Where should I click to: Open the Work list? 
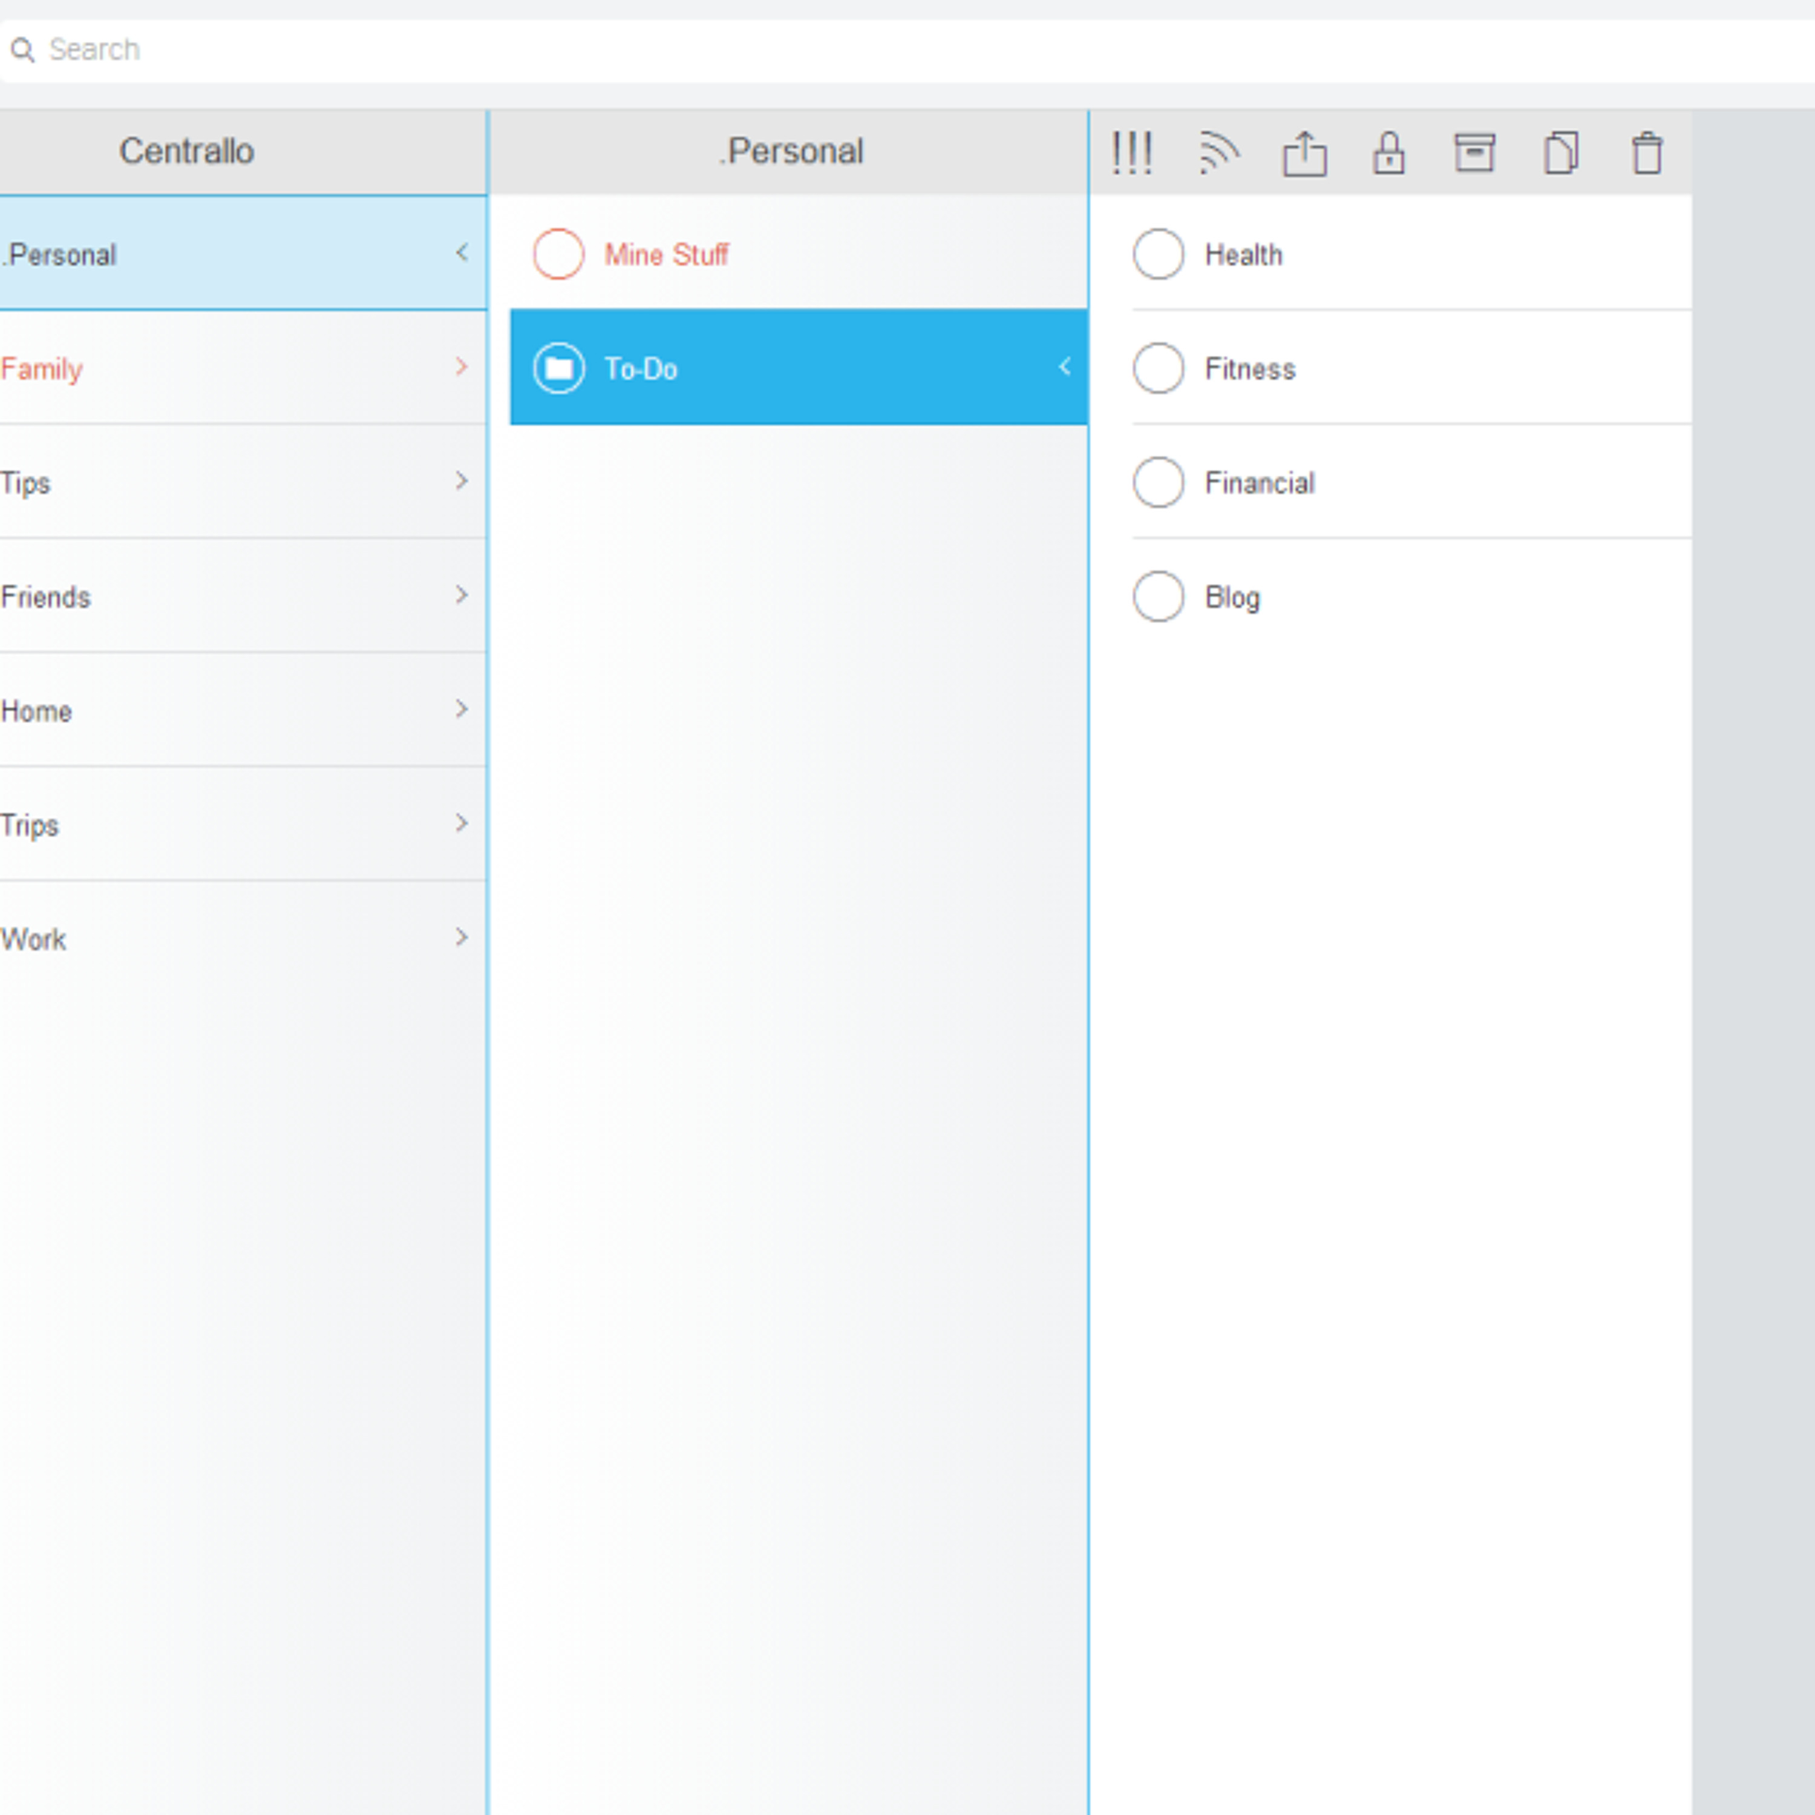pyautogui.click(x=243, y=938)
